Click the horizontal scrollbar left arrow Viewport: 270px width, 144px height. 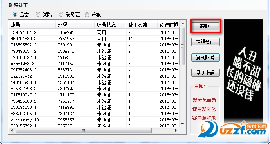12,131
